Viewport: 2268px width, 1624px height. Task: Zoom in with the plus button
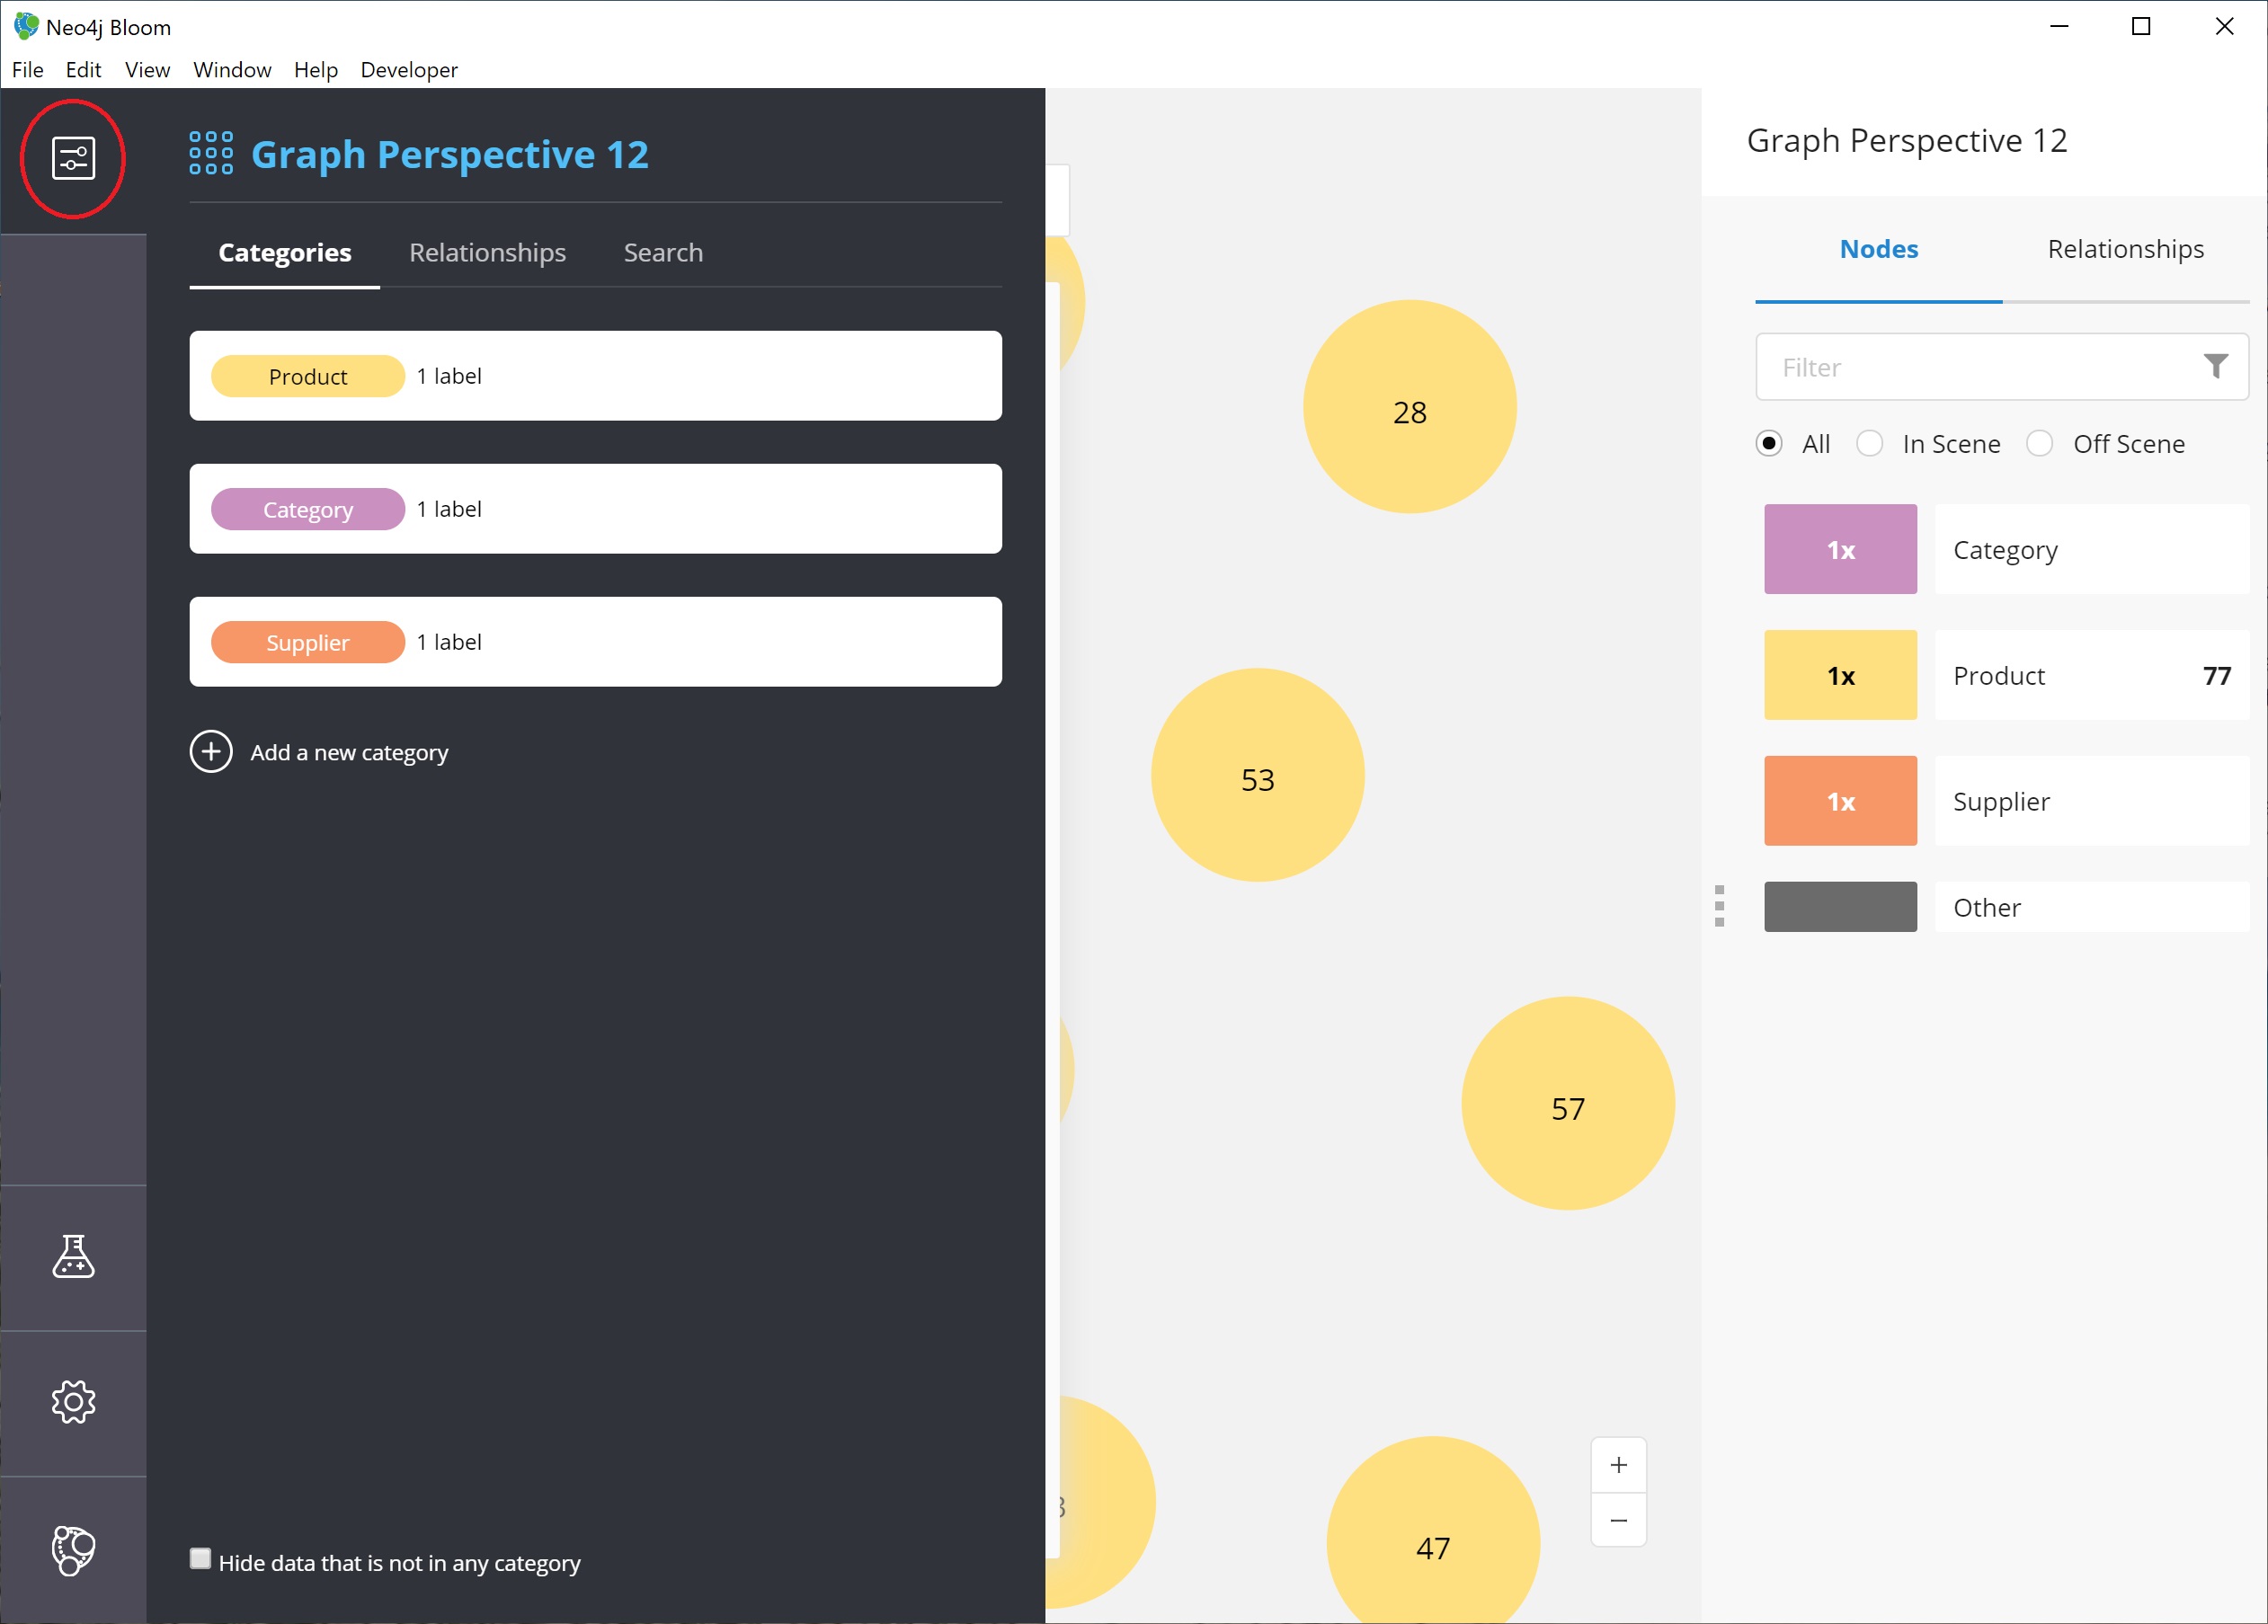1618,1465
